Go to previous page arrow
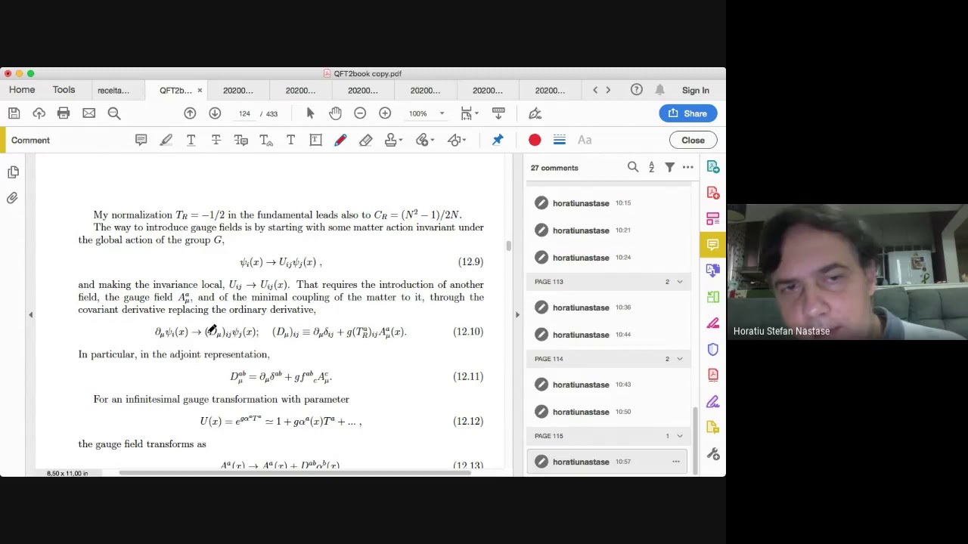This screenshot has width=968, height=544. [x=190, y=113]
